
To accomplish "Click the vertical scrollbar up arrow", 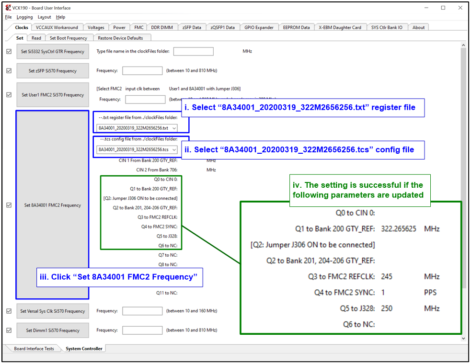I will point(463,45).
